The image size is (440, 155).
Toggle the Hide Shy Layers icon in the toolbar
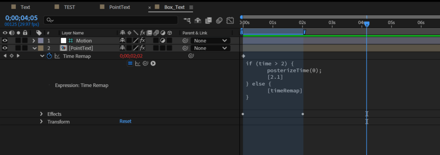coord(198,20)
